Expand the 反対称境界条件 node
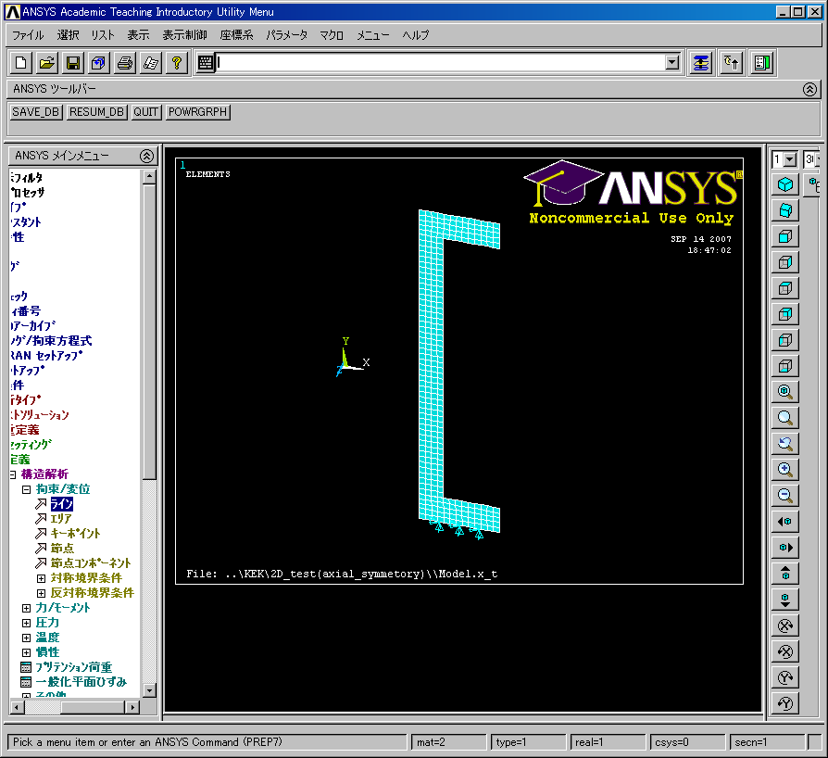 tap(41, 593)
